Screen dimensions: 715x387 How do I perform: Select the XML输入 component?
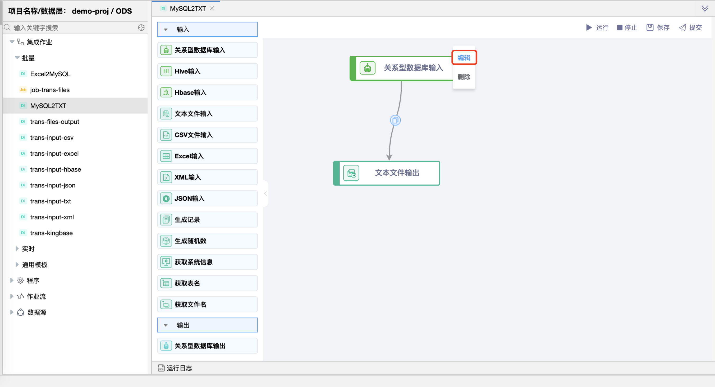click(207, 177)
